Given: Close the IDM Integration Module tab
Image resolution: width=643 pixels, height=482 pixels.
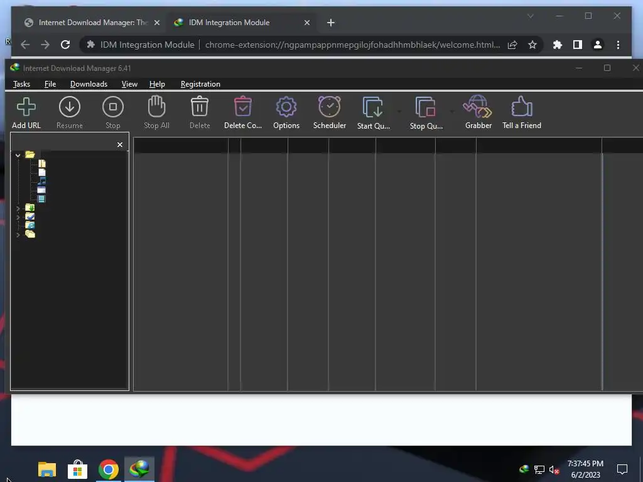Looking at the screenshot, I should click(x=306, y=23).
